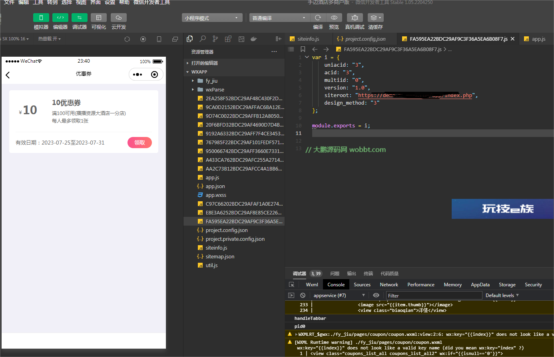The height and width of the screenshot is (357, 554).
Task: Click the editor navigate back arrow
Action: coord(315,49)
